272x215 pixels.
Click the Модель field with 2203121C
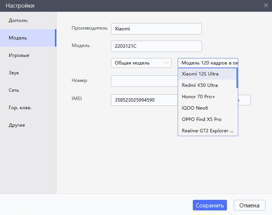[x=156, y=46]
